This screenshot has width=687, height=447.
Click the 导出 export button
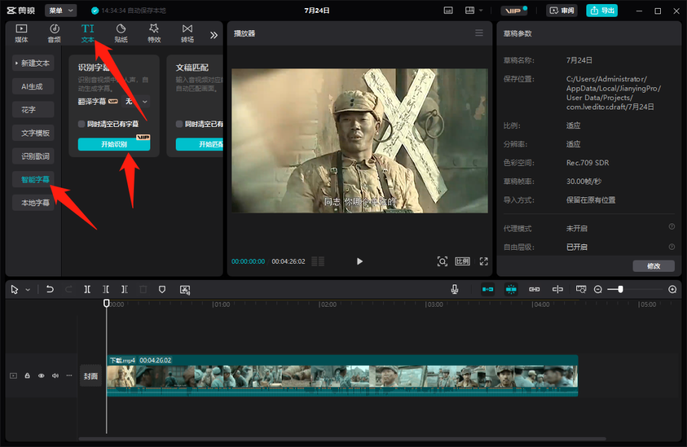coord(602,11)
